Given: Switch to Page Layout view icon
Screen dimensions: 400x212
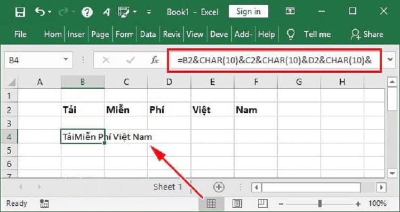Looking at the screenshot, I should pos(237,203).
